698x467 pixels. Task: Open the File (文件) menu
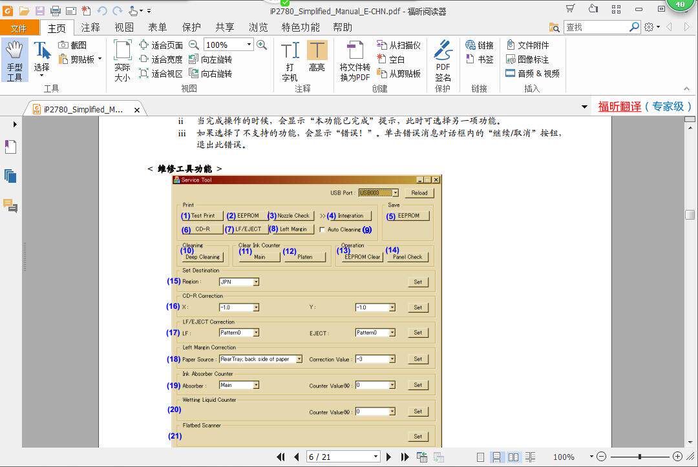click(19, 28)
